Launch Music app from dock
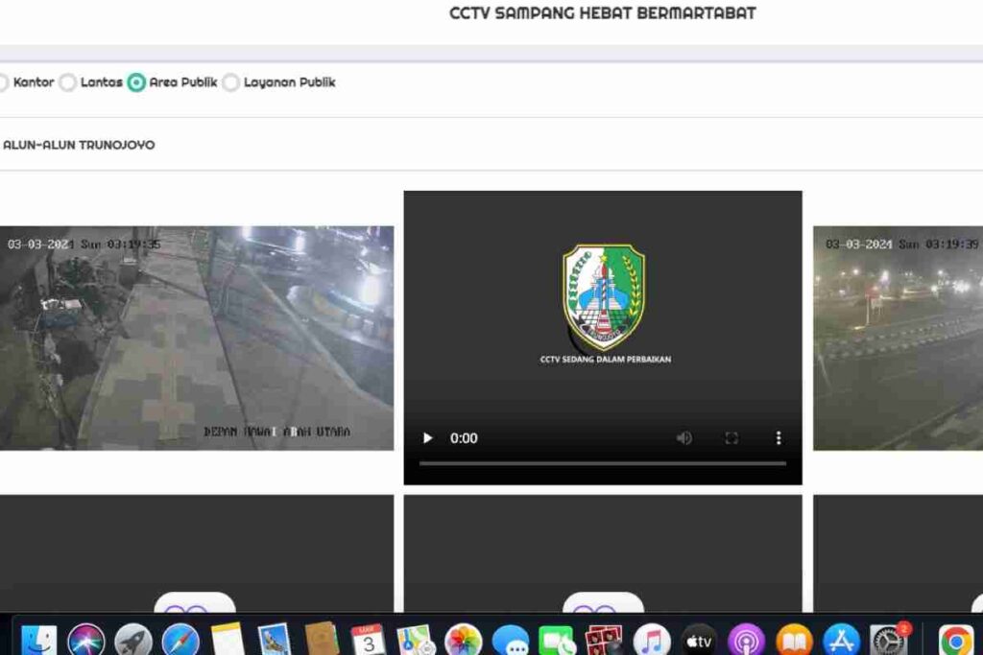Viewport: 983px width, 655px height. click(x=652, y=639)
